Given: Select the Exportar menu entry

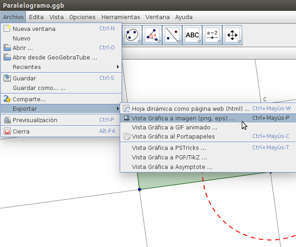Looking at the screenshot, I should [x=61, y=109].
